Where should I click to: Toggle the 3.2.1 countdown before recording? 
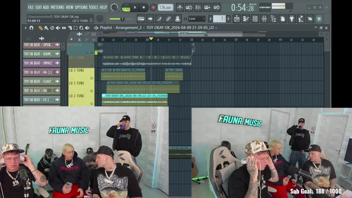click(x=198, y=7)
